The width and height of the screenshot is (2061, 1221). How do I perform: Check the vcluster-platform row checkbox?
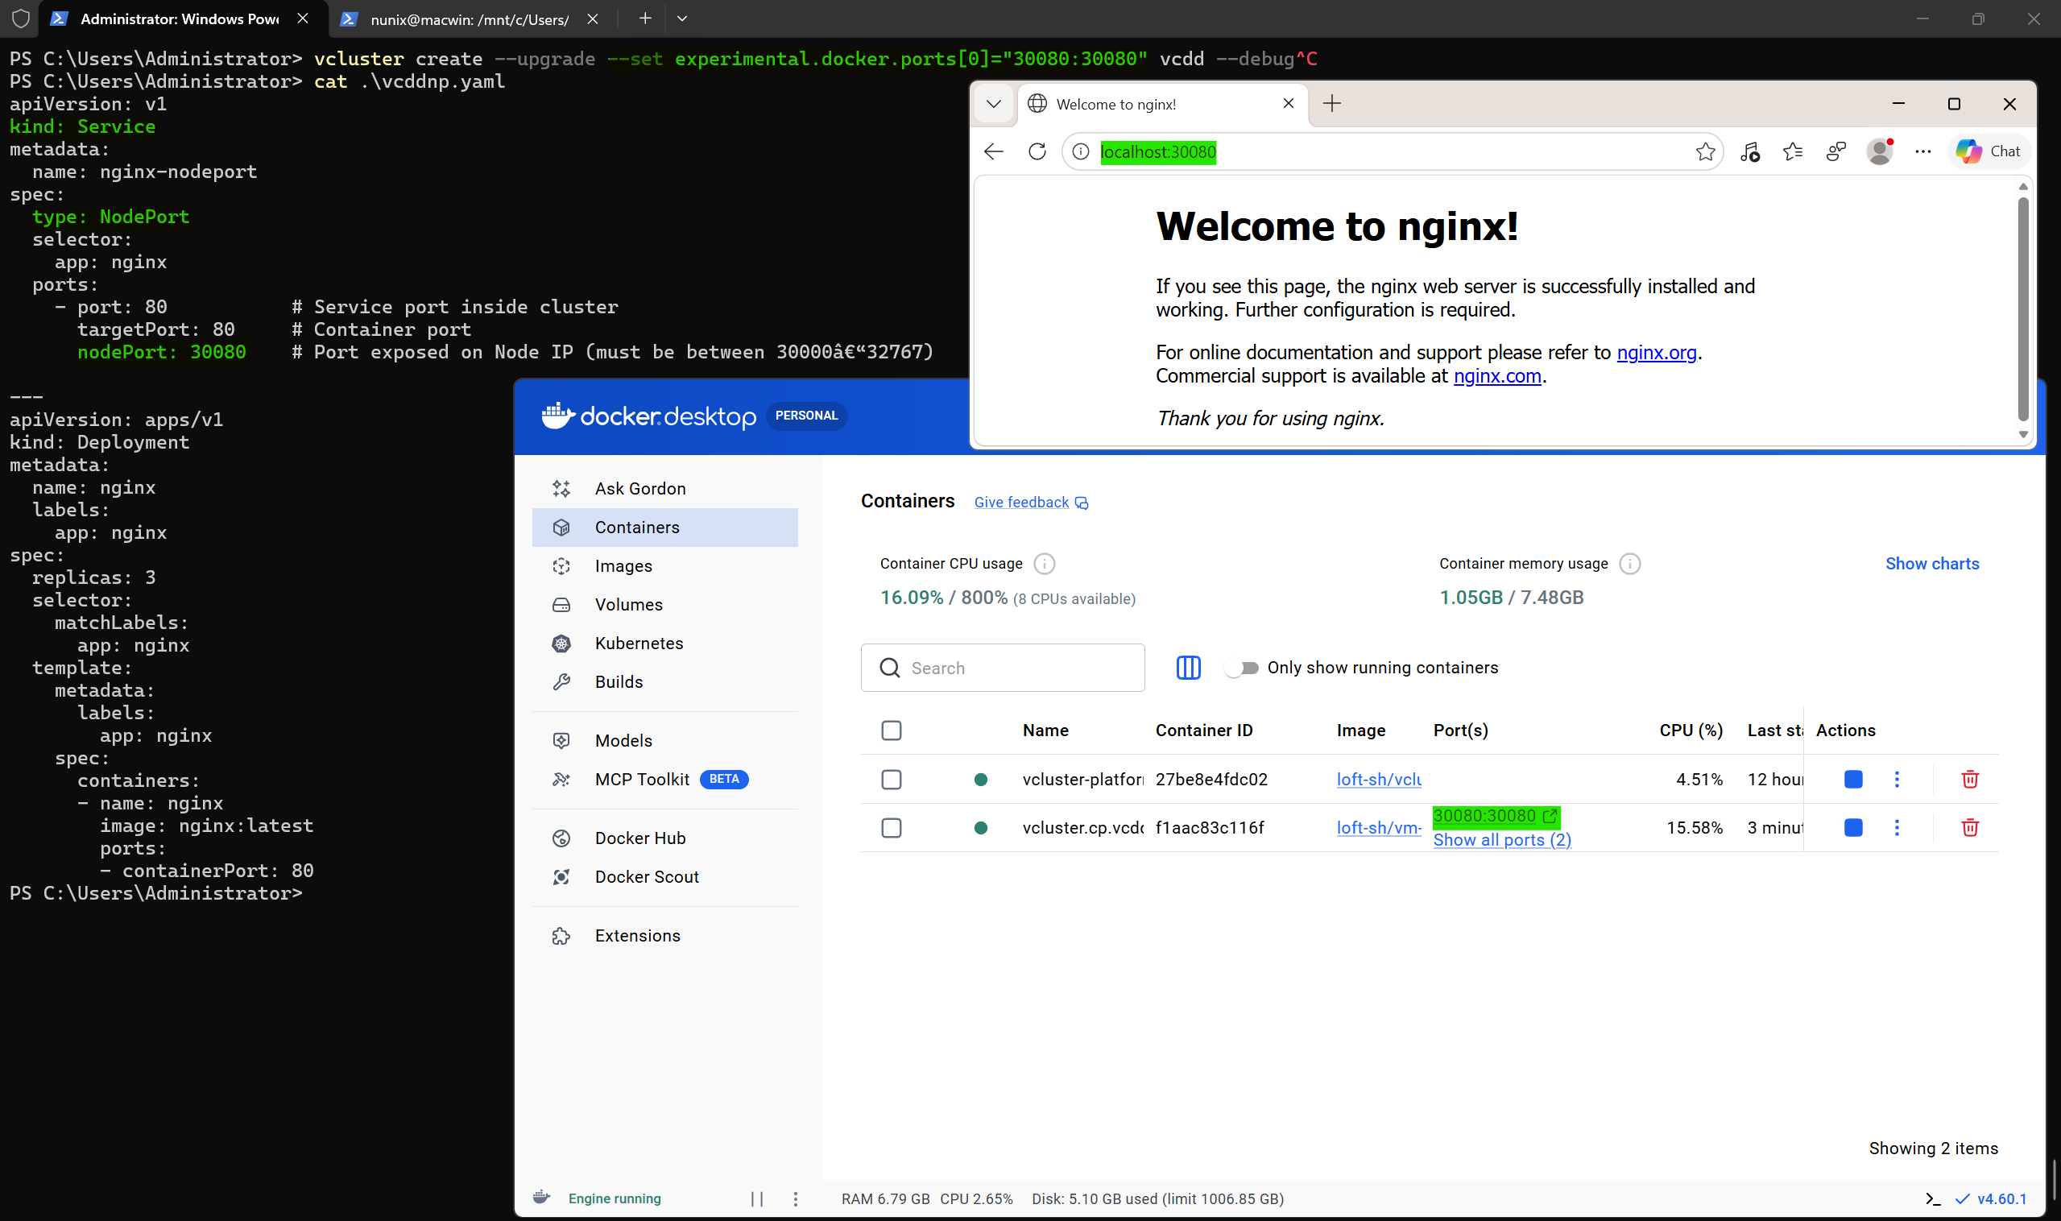pyautogui.click(x=891, y=779)
